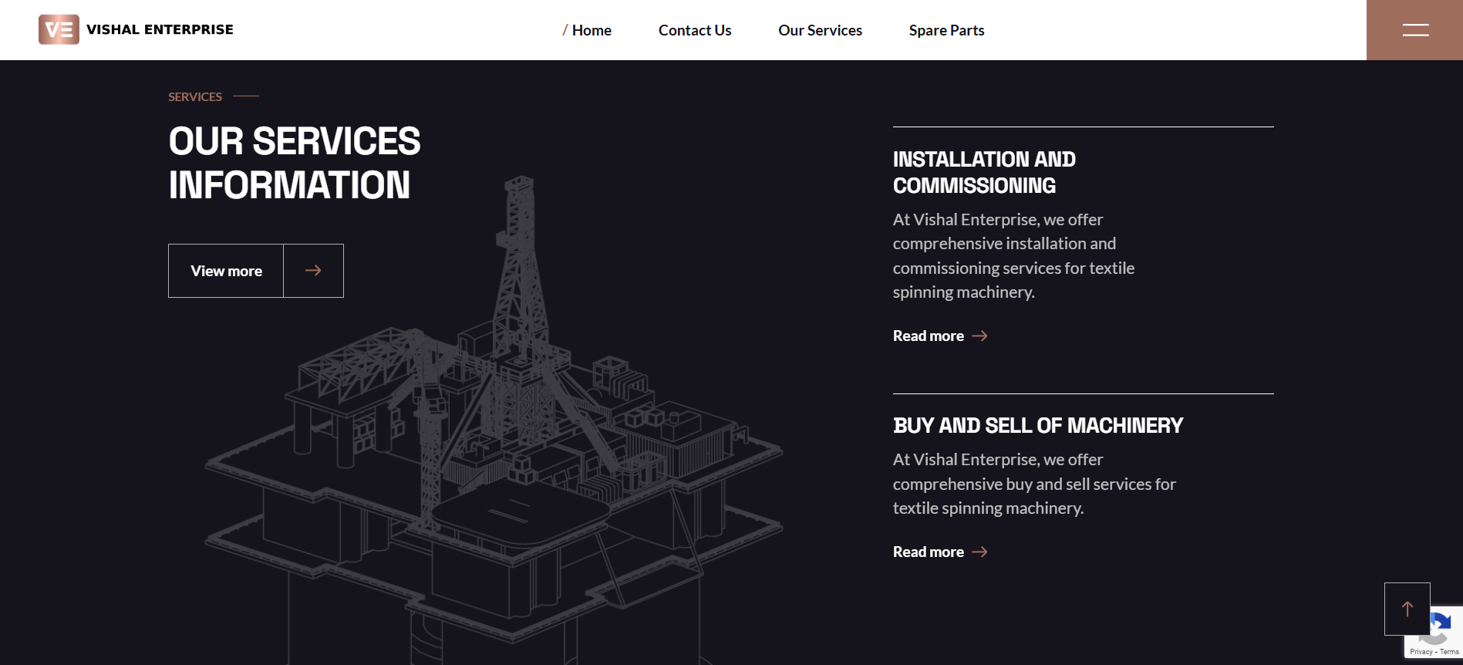The image size is (1463, 665).
Task: Select the Buy and Sell of Machinery heading
Action: pyautogui.click(x=1037, y=426)
